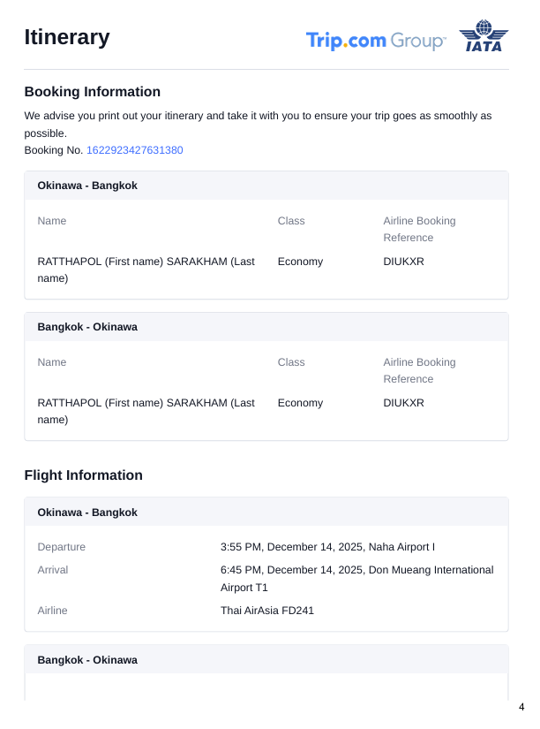Click Okinawa - Bangkok header under Booking Information
The image size is (540, 729).
87,186
